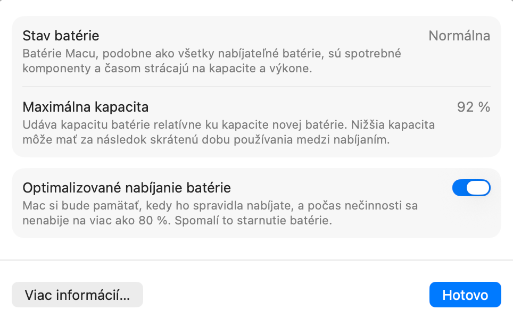Click the Optimalizované nabíjanie batérie label
Screen dimensions: 513x318
pos(126,188)
